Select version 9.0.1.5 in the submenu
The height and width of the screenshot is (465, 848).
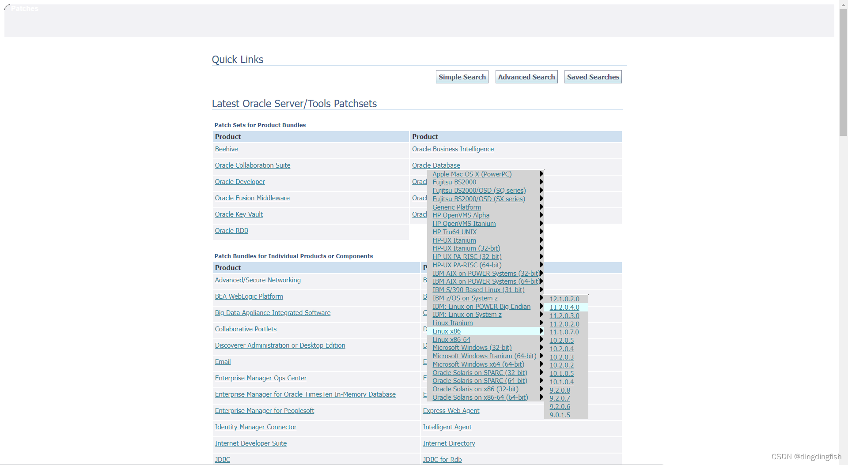tap(560, 415)
